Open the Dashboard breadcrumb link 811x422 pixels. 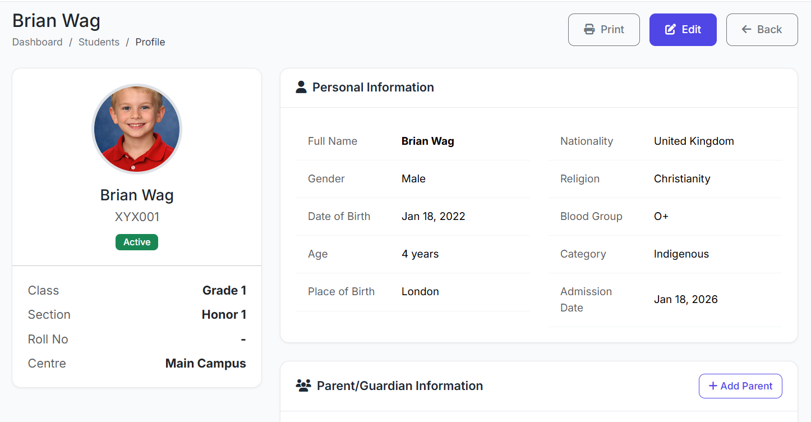38,42
